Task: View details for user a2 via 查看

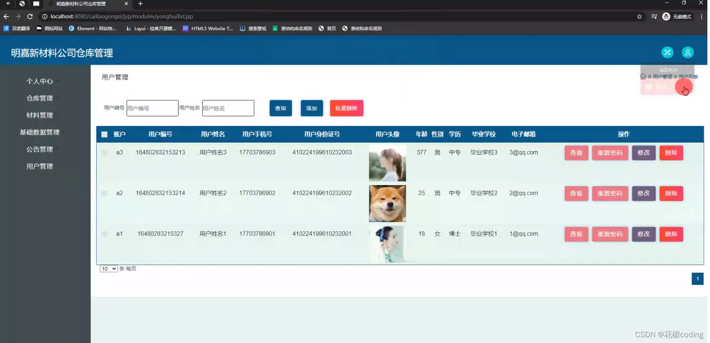Action: (x=576, y=193)
